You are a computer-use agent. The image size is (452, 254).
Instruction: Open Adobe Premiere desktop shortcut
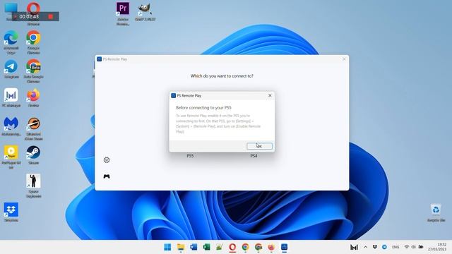coord(123,13)
